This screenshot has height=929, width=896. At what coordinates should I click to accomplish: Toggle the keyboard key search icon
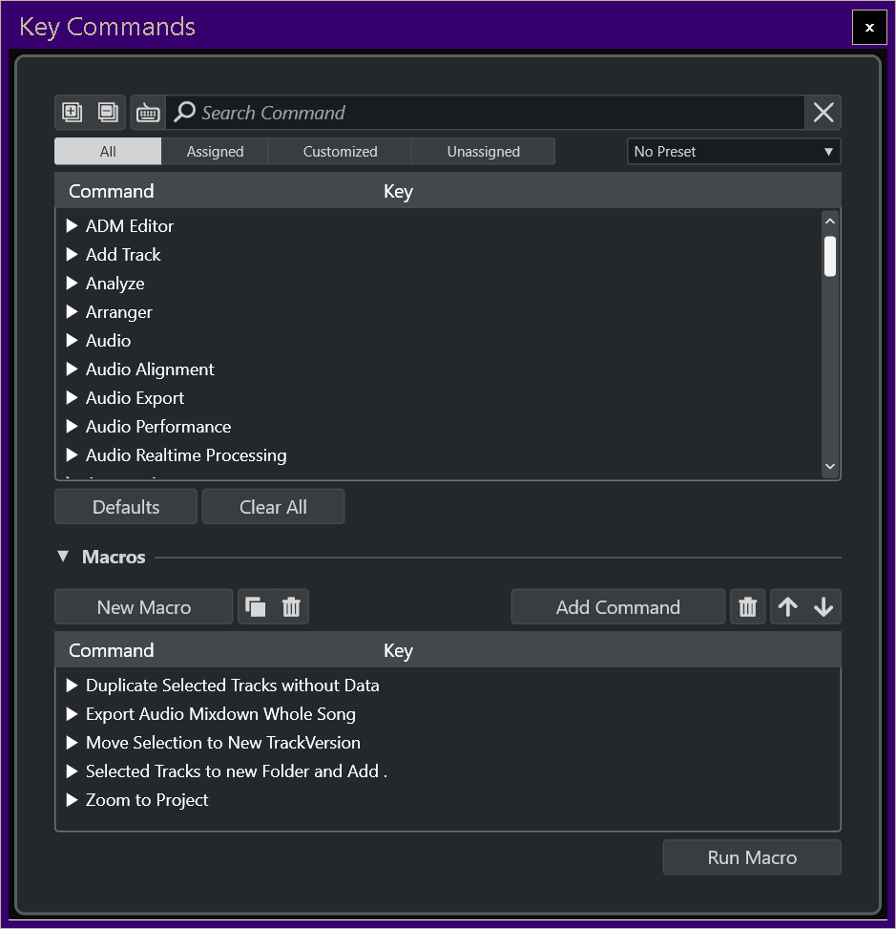148,113
